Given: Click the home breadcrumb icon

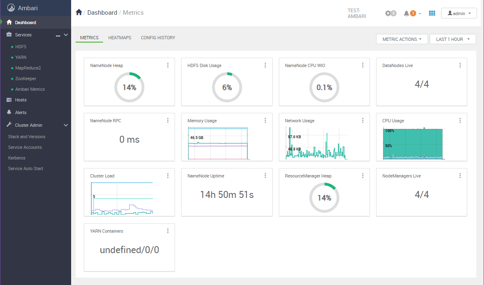Looking at the screenshot, I should [78, 12].
